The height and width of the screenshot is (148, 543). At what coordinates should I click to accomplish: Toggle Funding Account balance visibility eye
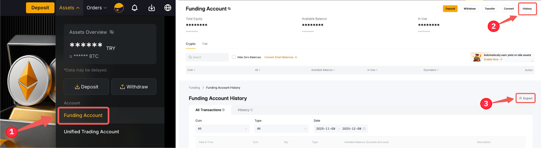click(x=229, y=9)
